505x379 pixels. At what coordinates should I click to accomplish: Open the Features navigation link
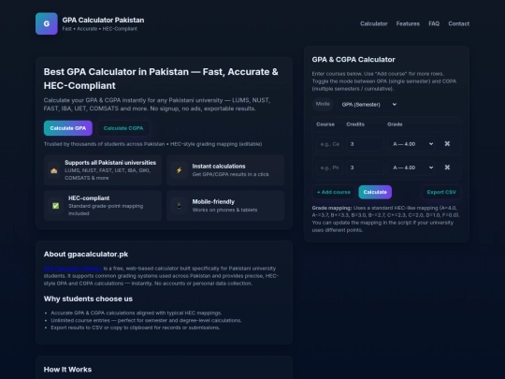coord(408,23)
